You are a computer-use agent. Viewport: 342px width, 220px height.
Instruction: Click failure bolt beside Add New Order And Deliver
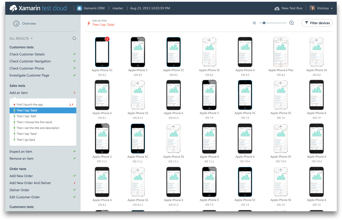pyautogui.click(x=74, y=183)
